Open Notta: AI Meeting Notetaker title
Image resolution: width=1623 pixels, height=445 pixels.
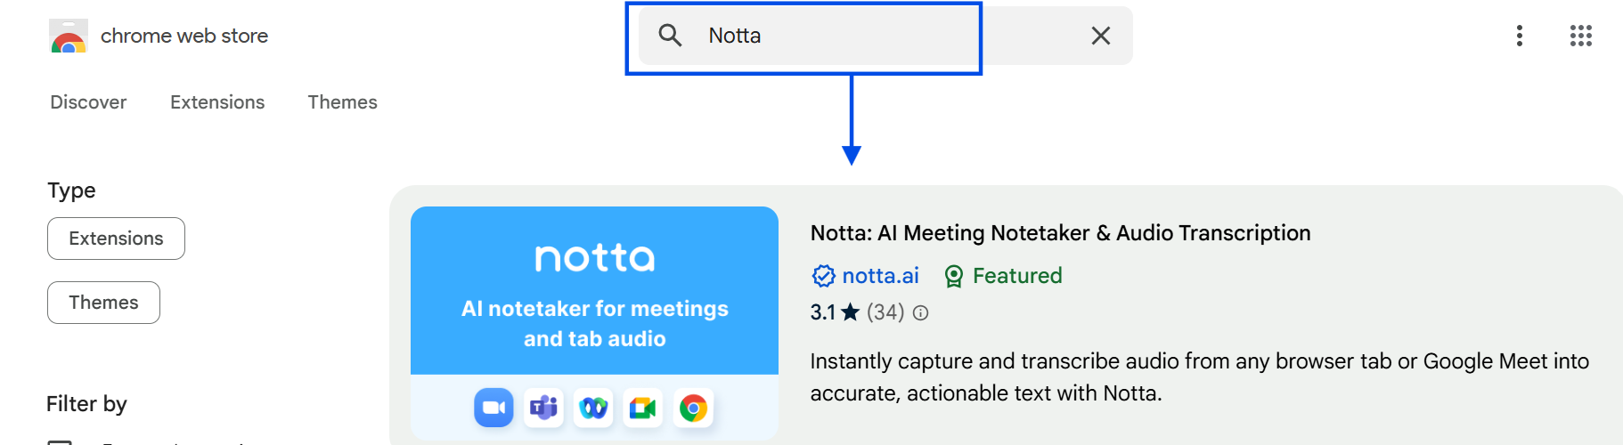tap(1060, 233)
